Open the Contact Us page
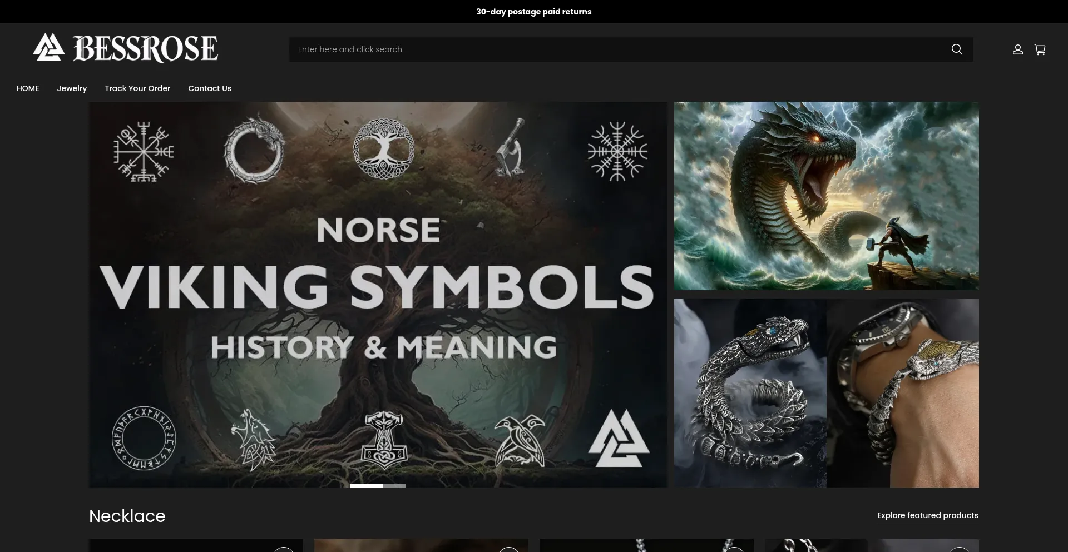Screen dimensions: 1068x552 (210, 88)
